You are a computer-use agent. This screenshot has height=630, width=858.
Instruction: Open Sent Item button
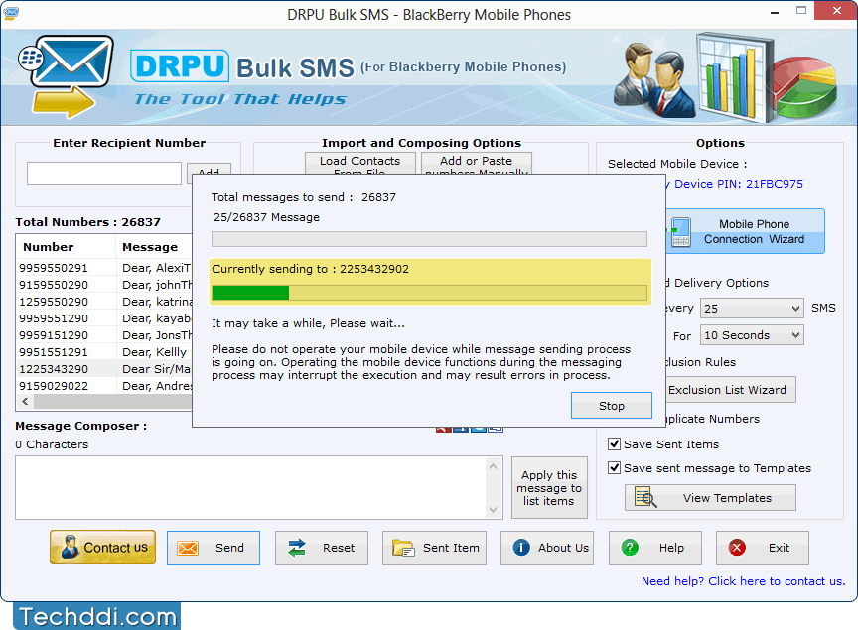pos(435,548)
